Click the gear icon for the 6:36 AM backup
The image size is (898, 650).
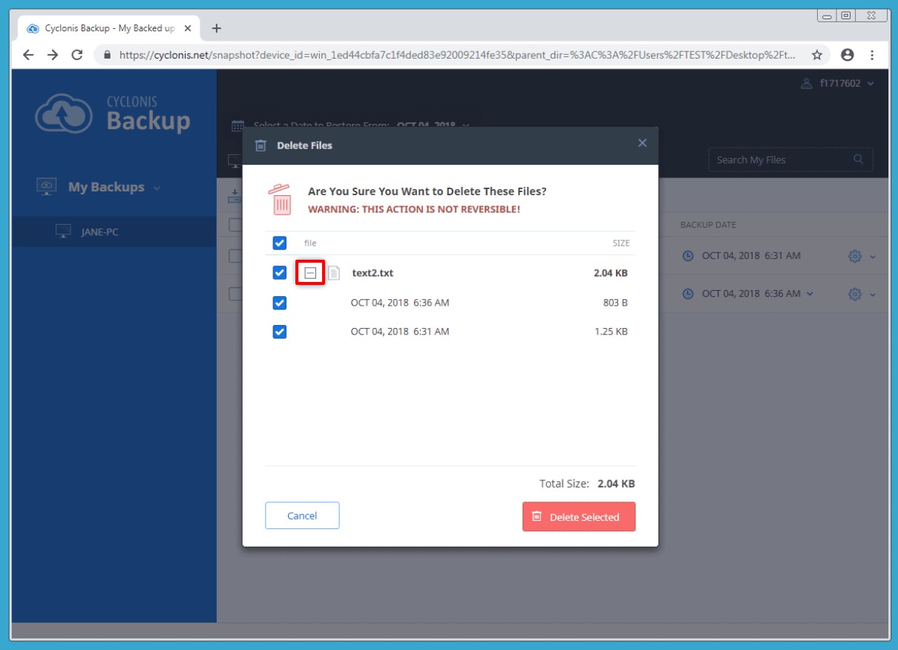click(x=854, y=294)
